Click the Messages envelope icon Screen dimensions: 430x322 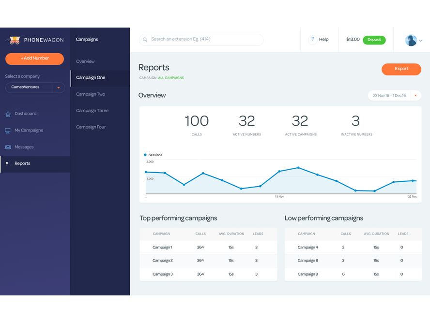point(8,147)
